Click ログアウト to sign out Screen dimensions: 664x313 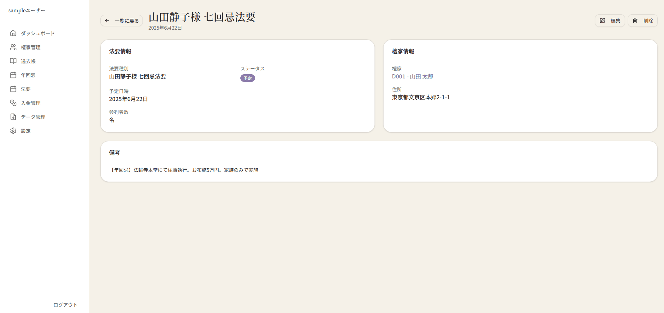[65, 305]
